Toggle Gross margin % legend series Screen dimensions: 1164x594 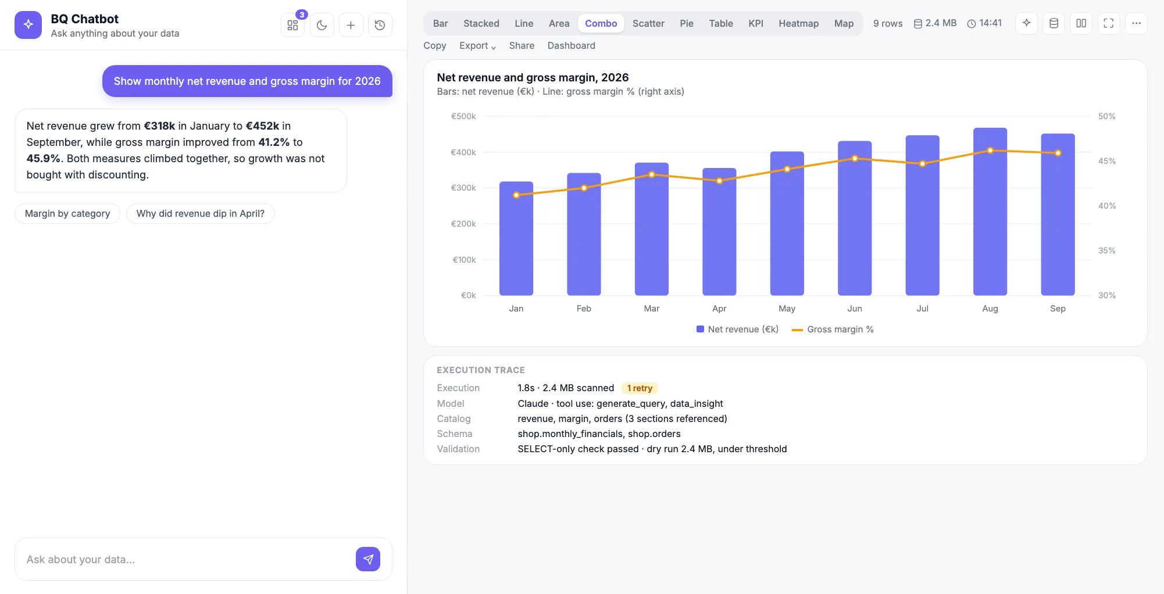click(833, 329)
